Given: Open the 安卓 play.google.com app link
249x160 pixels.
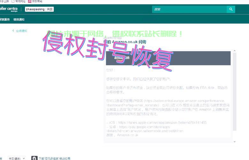Looking at the screenshot, I should (x=145, y=129).
